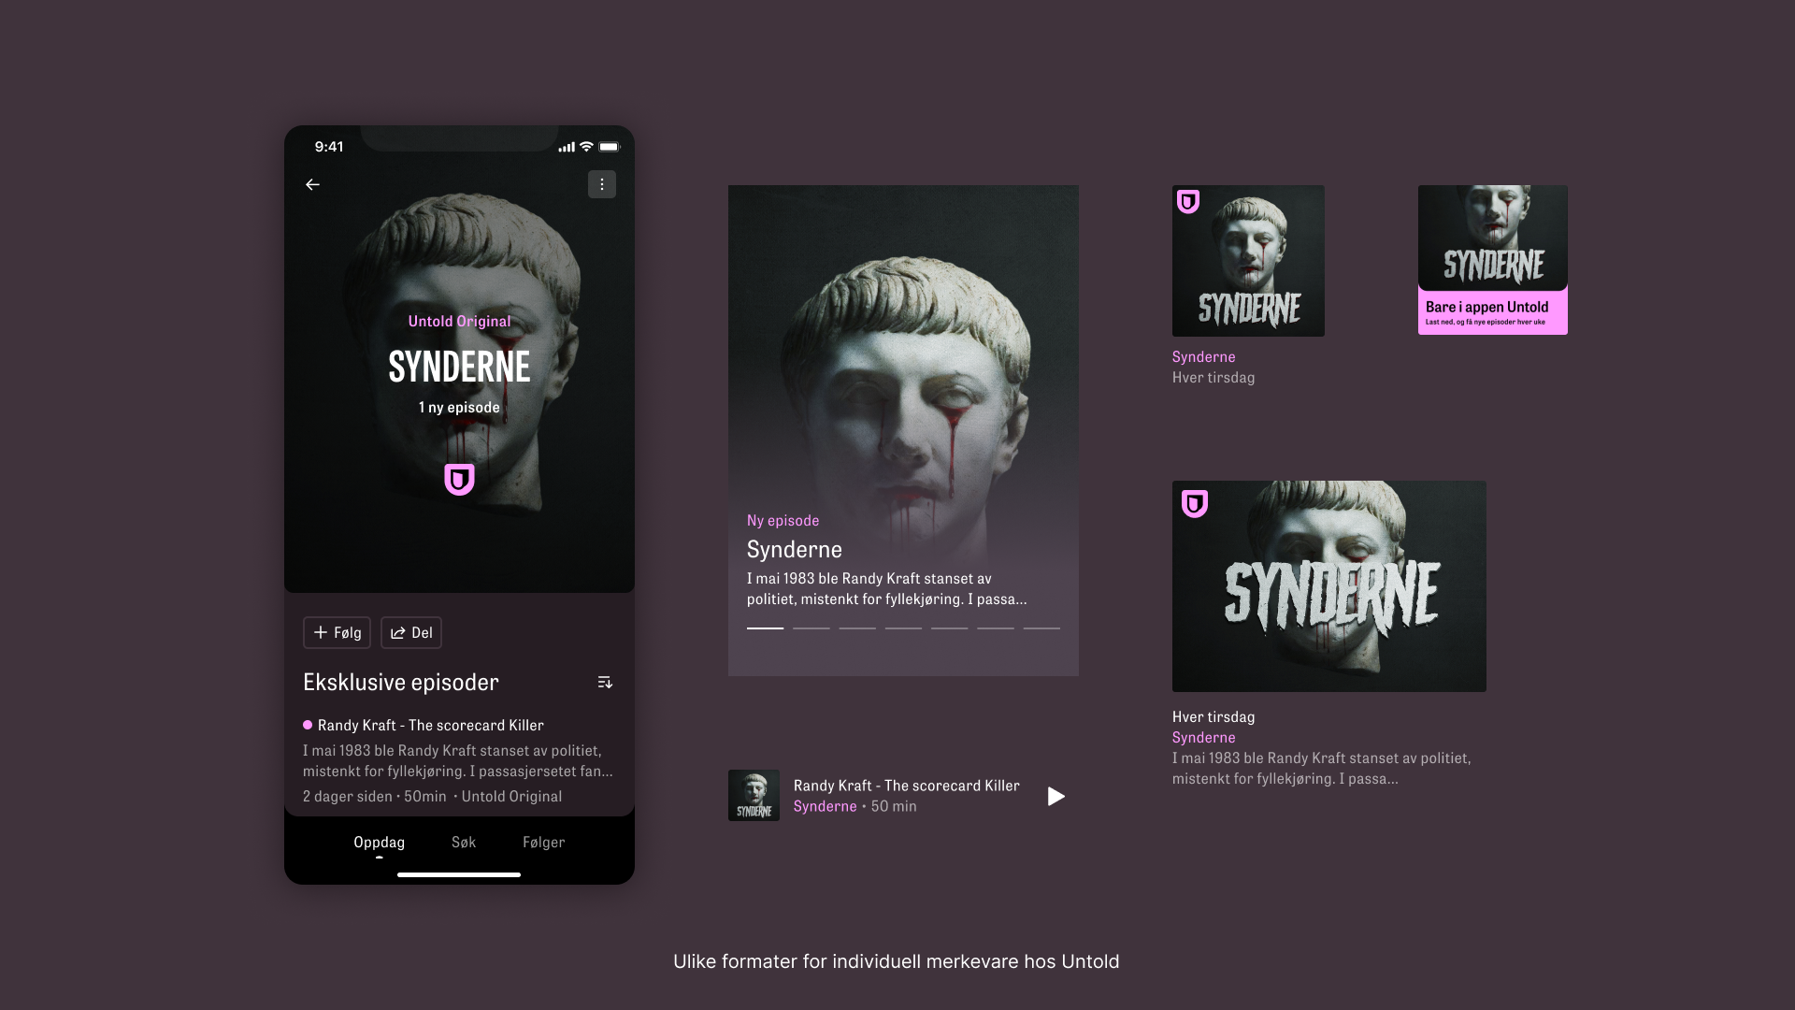
Task: Click the Hver tirsdag text under square cover
Action: (1213, 378)
